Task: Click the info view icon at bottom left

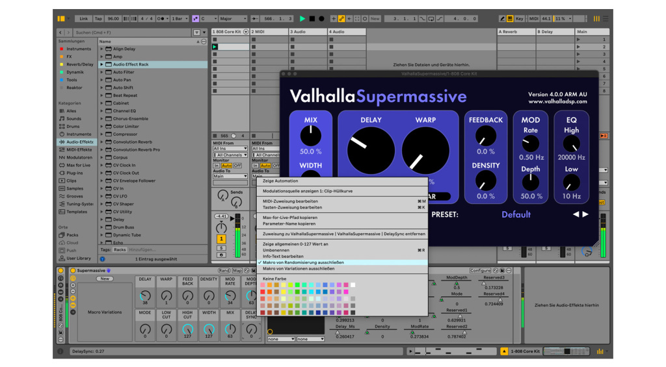Action: pos(60,351)
